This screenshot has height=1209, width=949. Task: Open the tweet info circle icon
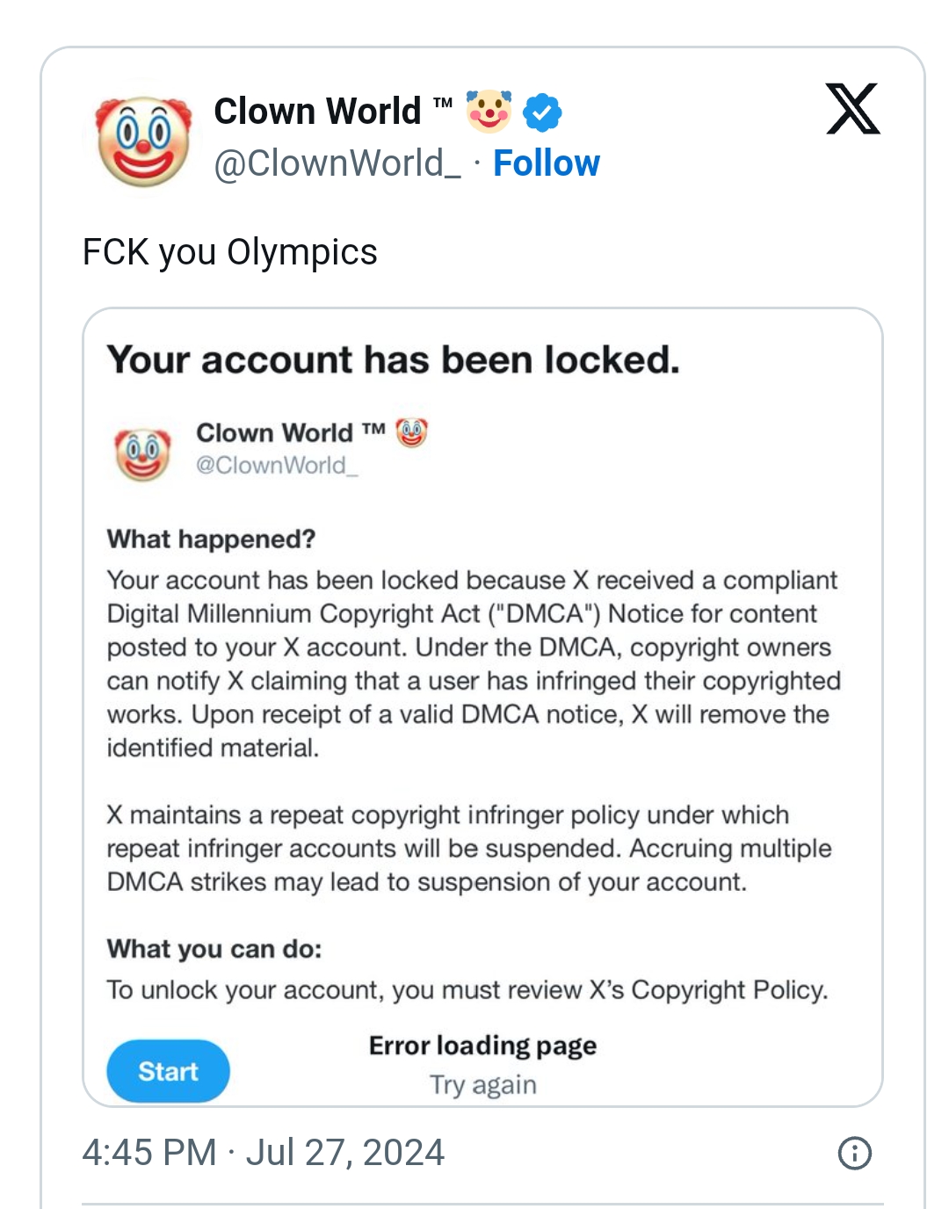854,1153
